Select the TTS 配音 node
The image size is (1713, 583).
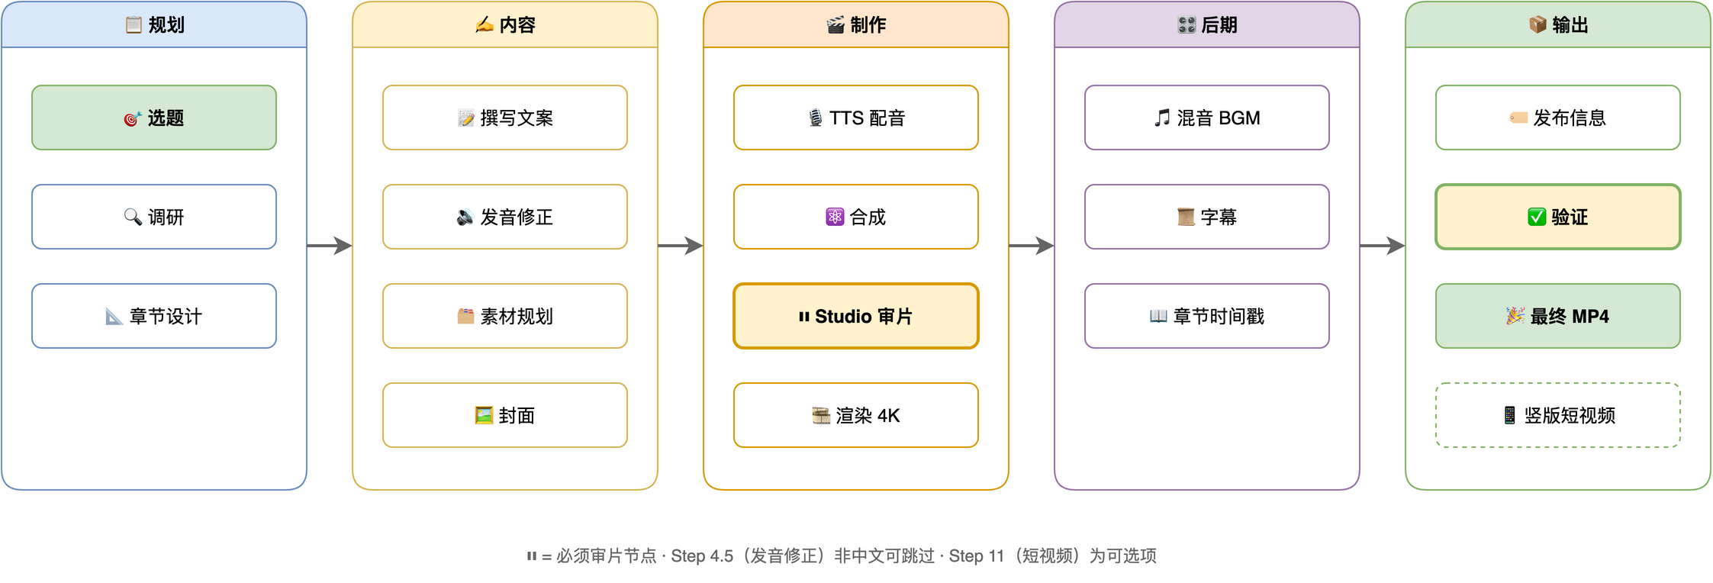(x=856, y=118)
